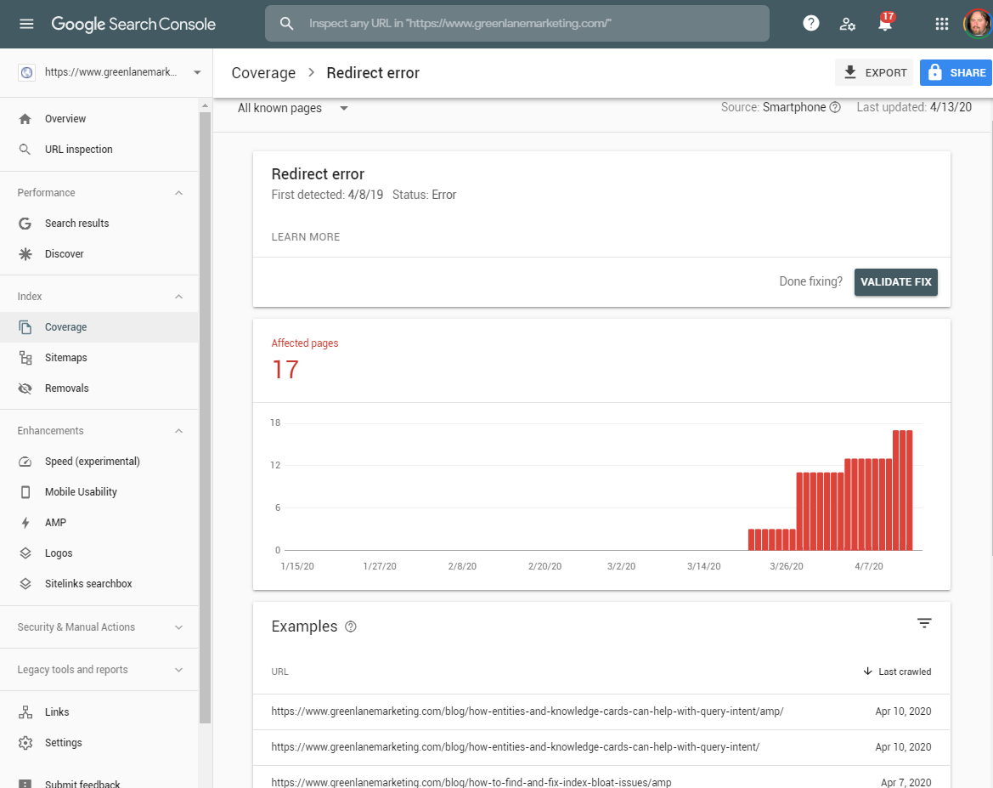Open the property selector dropdown arrow
The width and height of the screenshot is (993, 788).
pyautogui.click(x=197, y=72)
